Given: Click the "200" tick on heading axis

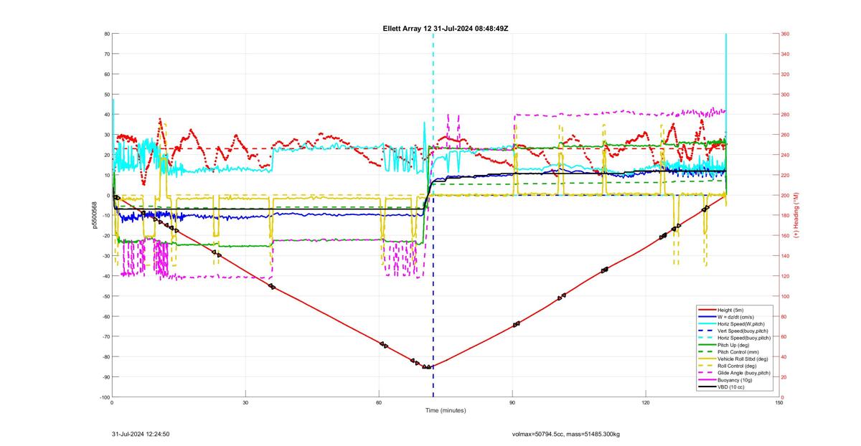Looking at the screenshot, I should [786, 195].
